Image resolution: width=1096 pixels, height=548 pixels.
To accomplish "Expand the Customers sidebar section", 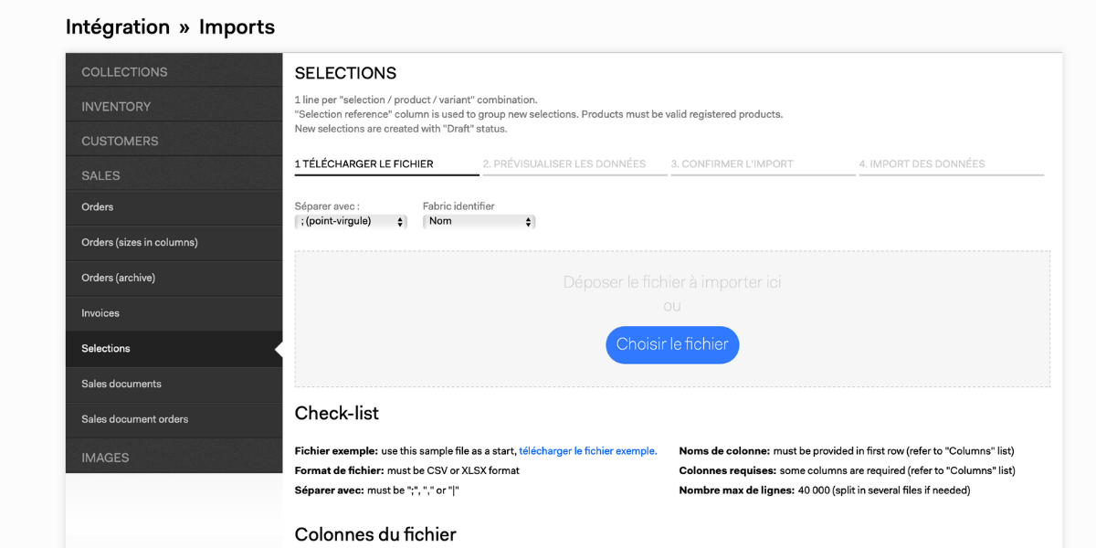I will click(x=120, y=142).
